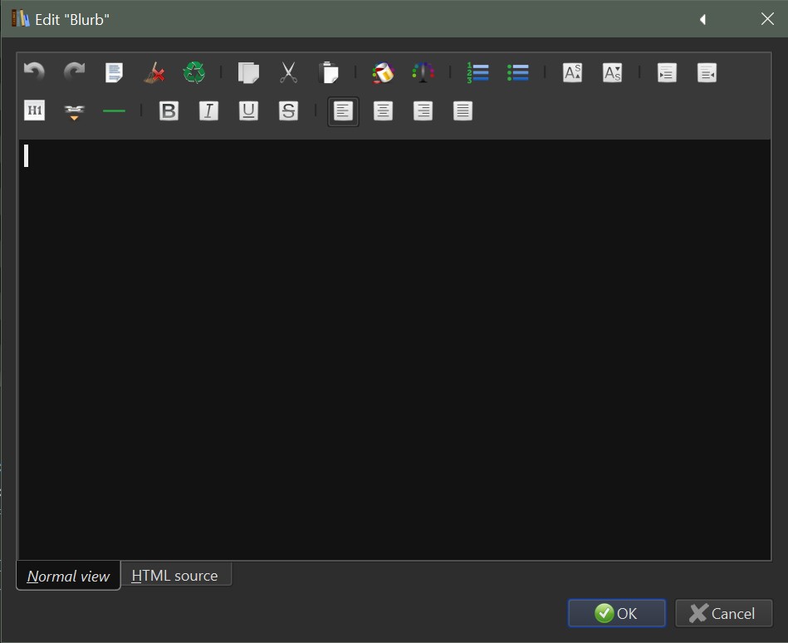Image resolution: width=788 pixels, height=643 pixels.
Task: Open foreground text color picker
Action: tap(423, 72)
